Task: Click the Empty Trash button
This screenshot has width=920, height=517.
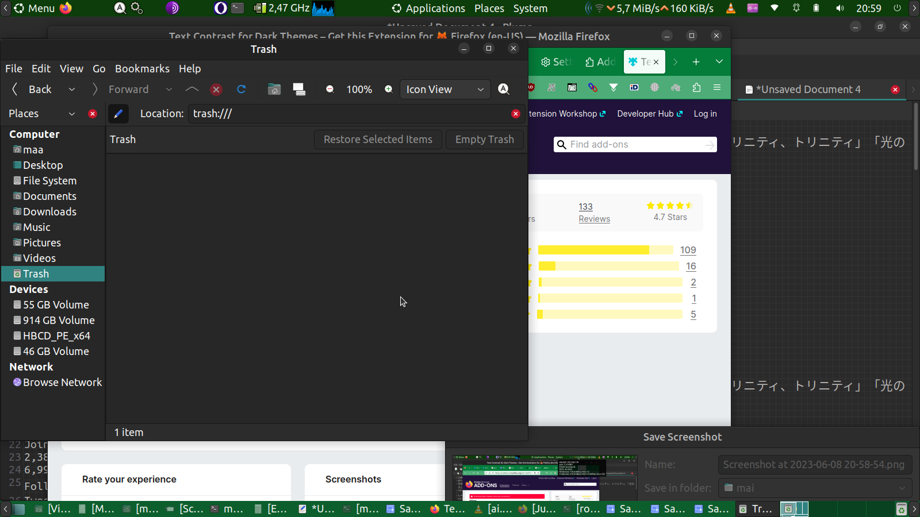Action: point(484,140)
